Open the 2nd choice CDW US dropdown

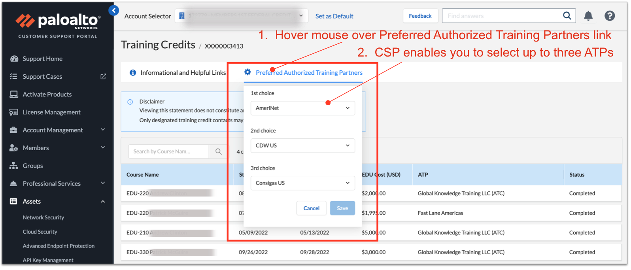(303, 146)
